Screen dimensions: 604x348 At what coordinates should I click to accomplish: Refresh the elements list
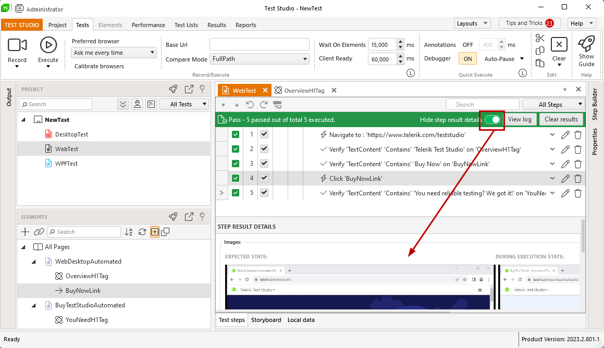tap(142, 232)
